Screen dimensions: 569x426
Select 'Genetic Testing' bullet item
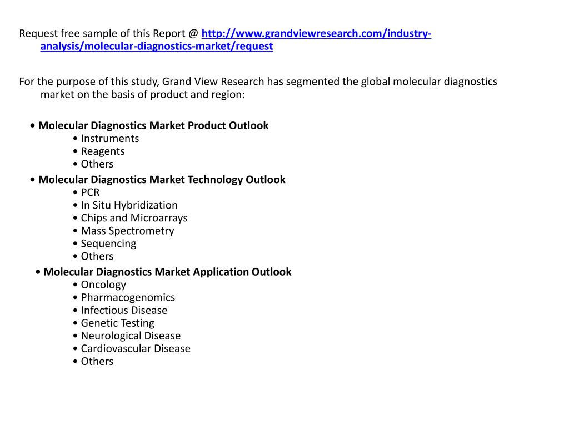click(x=118, y=323)
